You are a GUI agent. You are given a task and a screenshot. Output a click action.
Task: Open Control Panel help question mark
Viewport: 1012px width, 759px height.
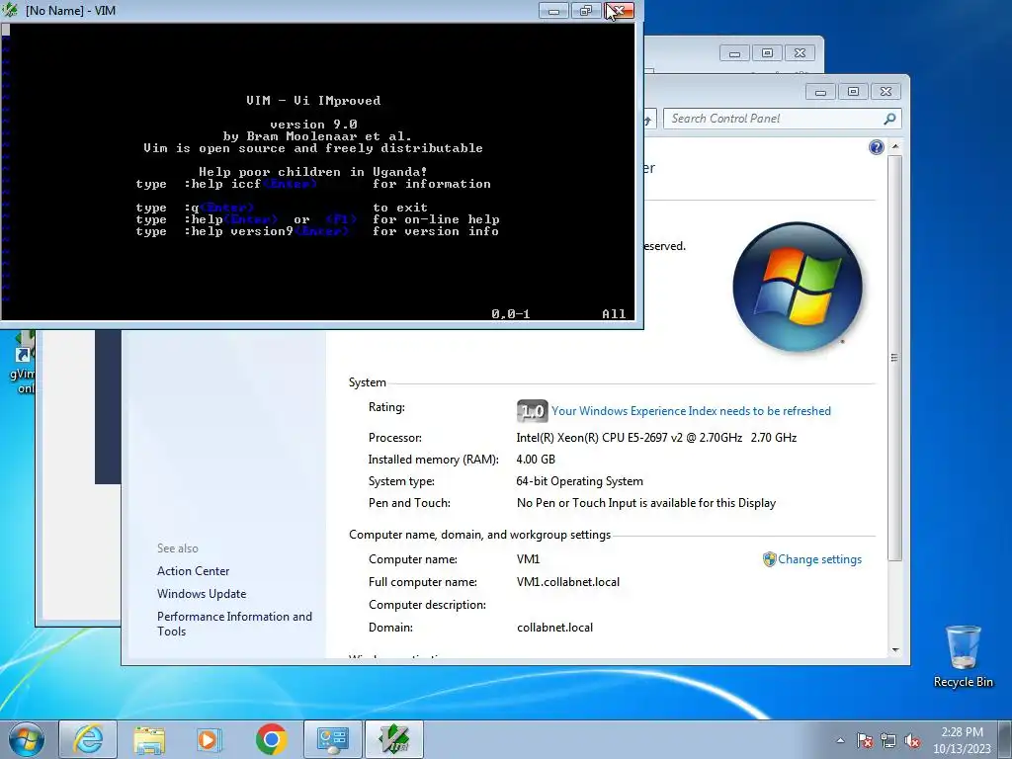pyautogui.click(x=876, y=148)
